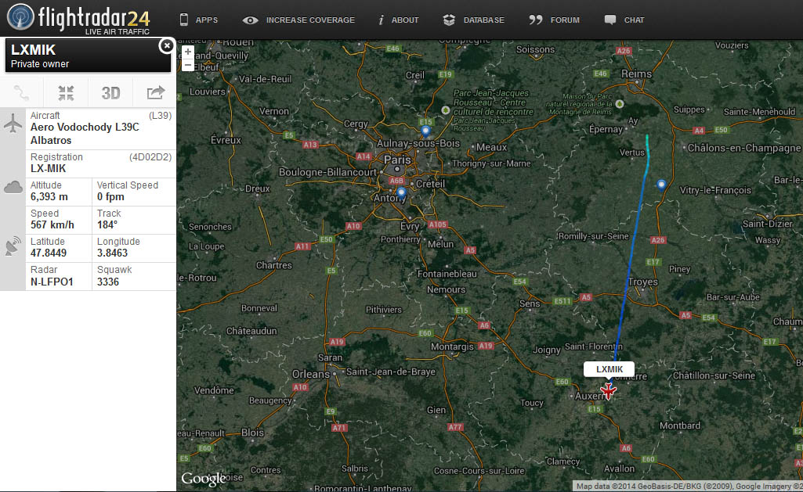Click 'Private owner' text
803x492 pixels.
click(x=40, y=64)
